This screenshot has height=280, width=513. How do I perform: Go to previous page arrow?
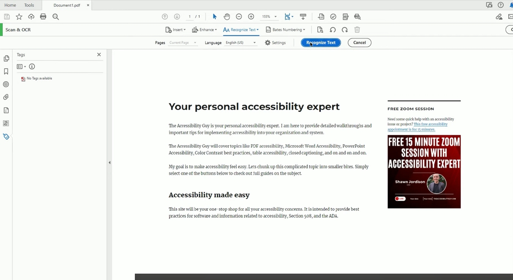point(165,17)
